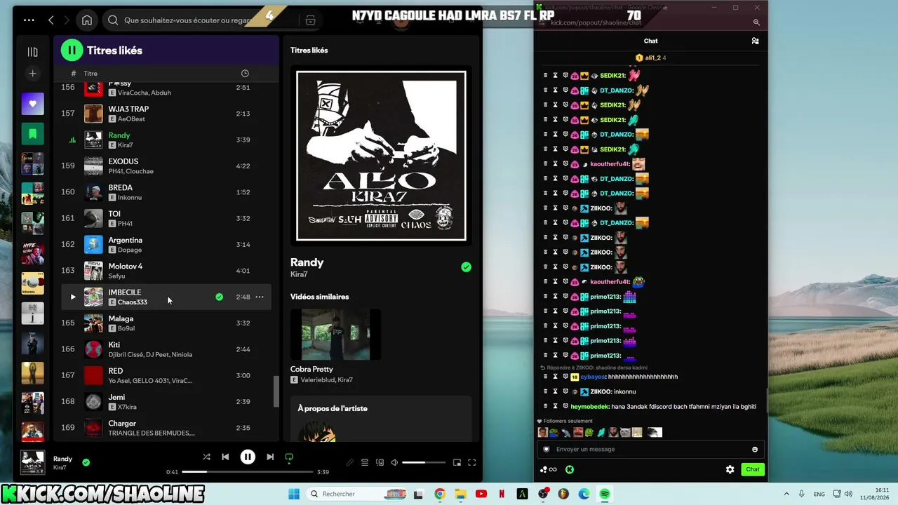Open the Kick channel points icon
This screenshot has height=505, width=898.
[x=549, y=470]
